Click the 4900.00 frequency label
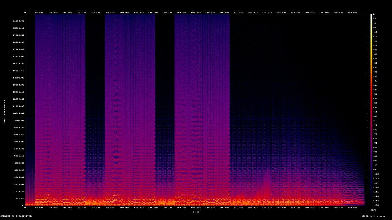The image size is (392, 220). 19,163
